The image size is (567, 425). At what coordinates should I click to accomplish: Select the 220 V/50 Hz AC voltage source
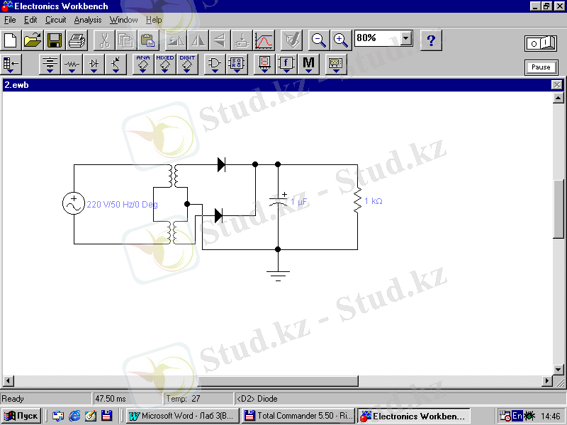click(74, 203)
